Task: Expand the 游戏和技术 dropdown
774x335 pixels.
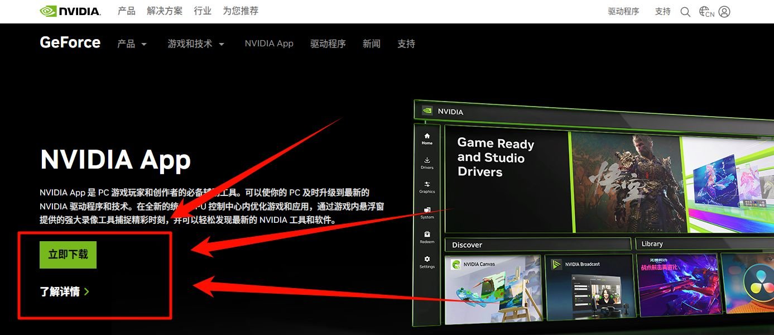Action: [196, 44]
